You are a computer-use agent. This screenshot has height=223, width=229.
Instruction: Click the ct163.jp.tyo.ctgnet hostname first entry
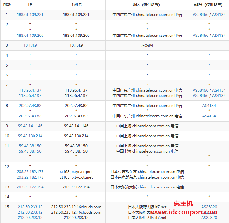click(x=76, y=172)
